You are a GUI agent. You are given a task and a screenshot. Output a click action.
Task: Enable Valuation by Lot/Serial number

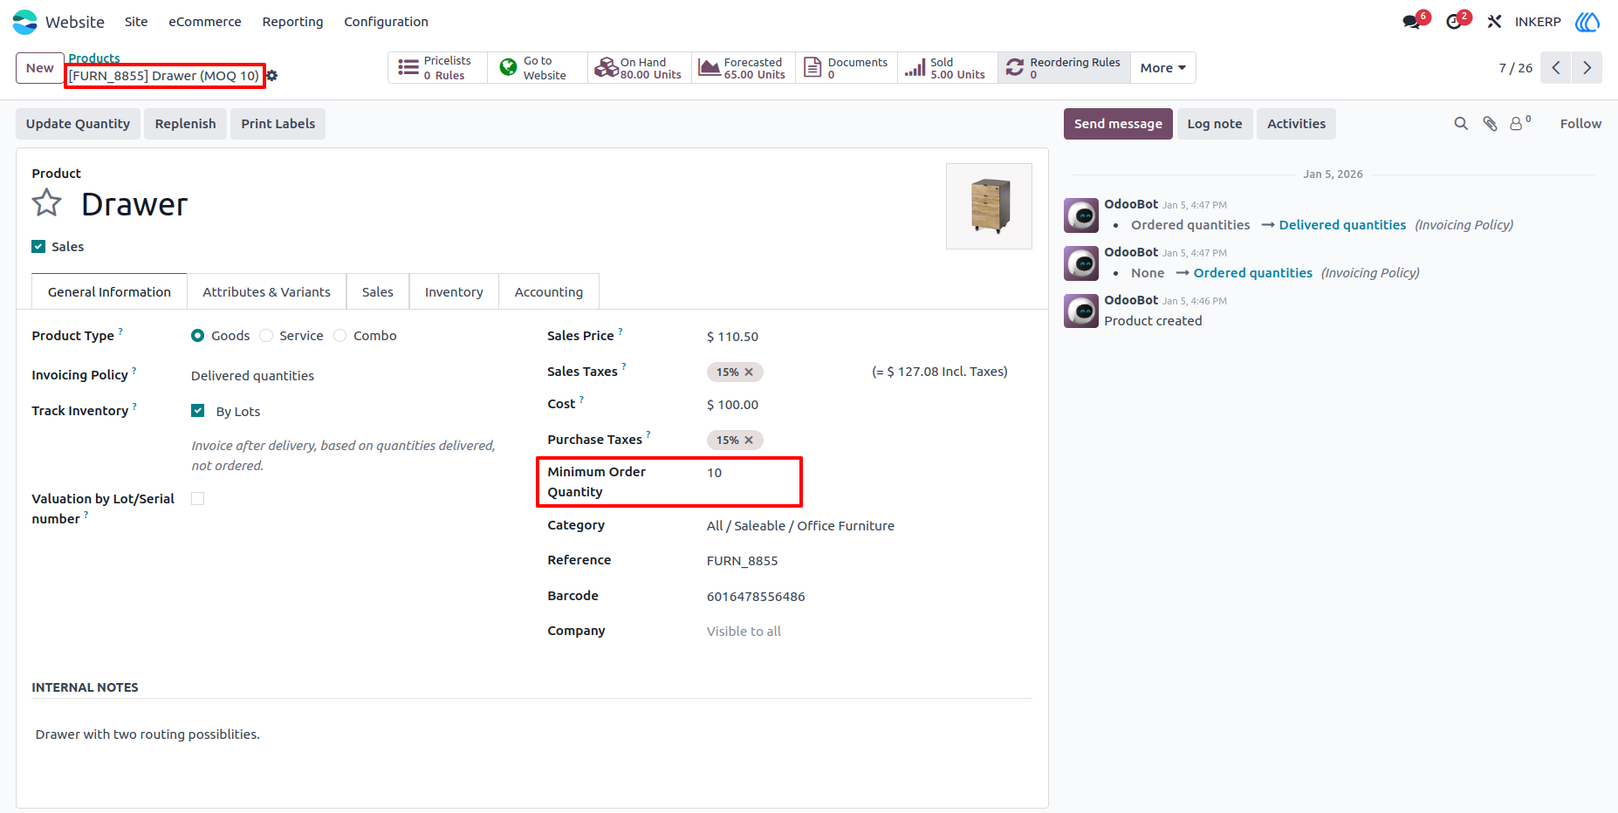[198, 499]
